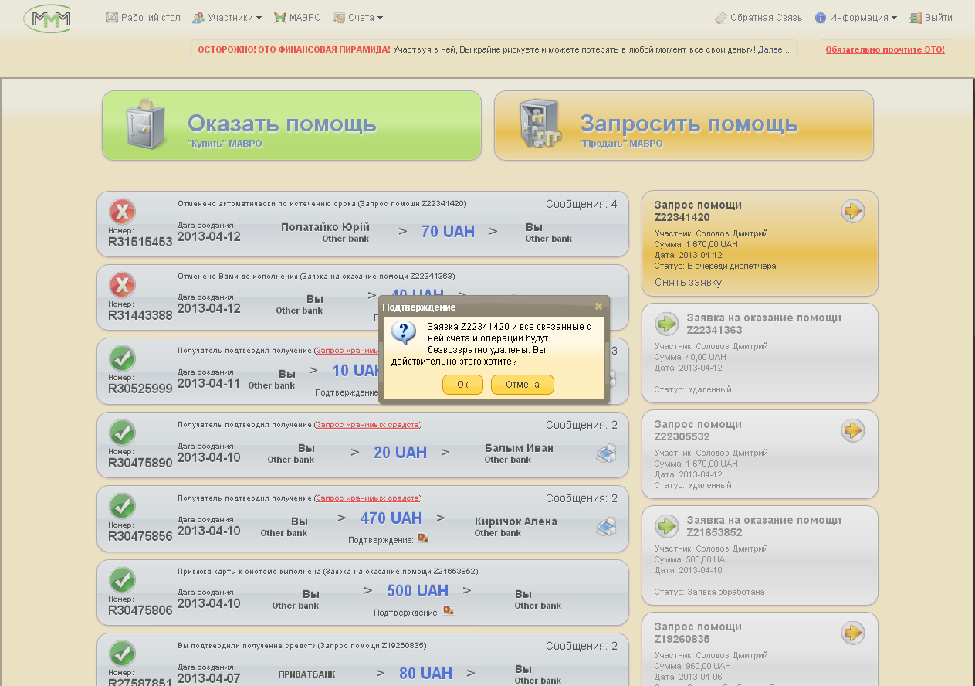
Task: Click the 20 UAH amount
Action: (400, 453)
